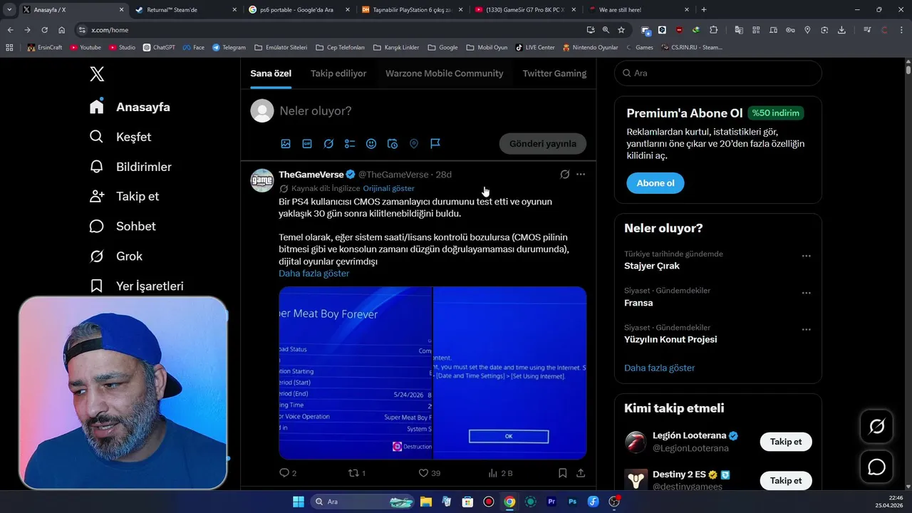Open more options for Stajyer Çırak trend
Screen dimensions: 912x513
click(x=806, y=256)
